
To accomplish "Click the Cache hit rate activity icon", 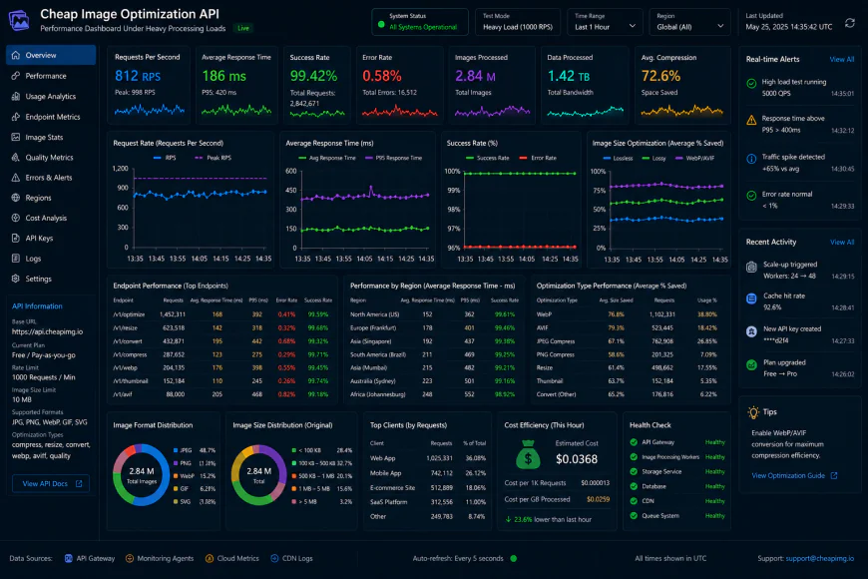I will pyautogui.click(x=751, y=298).
